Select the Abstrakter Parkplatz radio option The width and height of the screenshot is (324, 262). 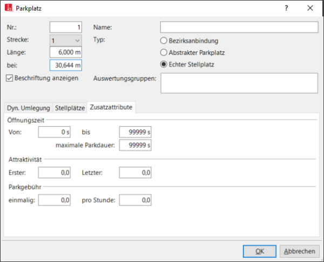pyautogui.click(x=164, y=53)
